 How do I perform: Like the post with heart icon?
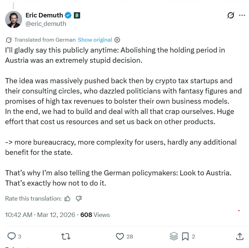120,236
